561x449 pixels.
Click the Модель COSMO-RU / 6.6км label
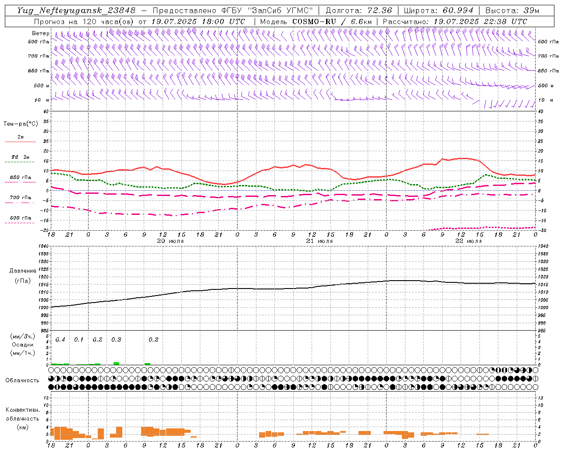[316, 21]
